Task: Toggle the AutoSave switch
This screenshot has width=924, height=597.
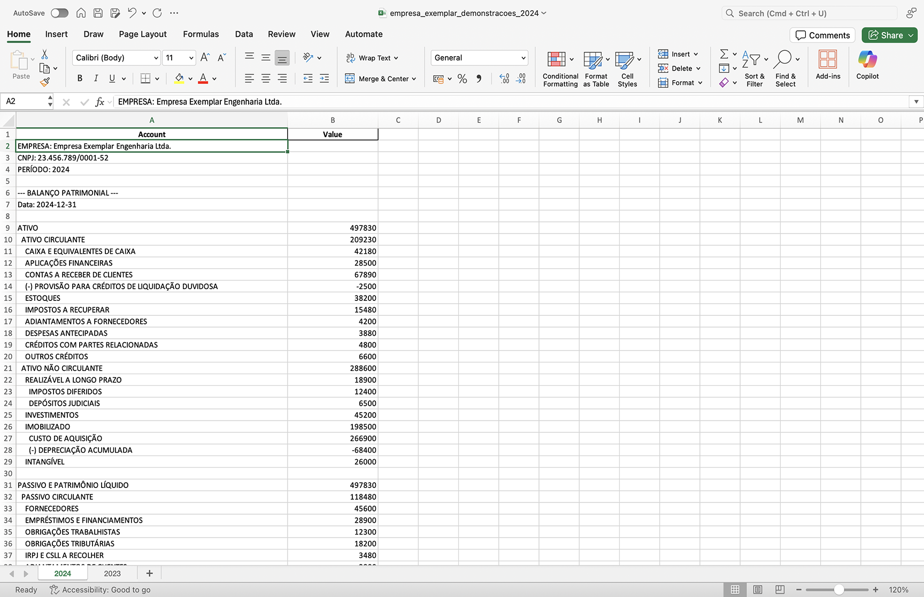Action: point(59,13)
